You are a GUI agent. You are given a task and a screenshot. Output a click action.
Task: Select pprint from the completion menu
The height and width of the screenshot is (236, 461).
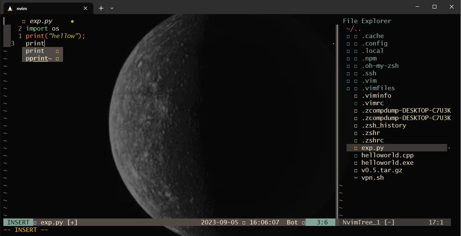[x=37, y=58]
